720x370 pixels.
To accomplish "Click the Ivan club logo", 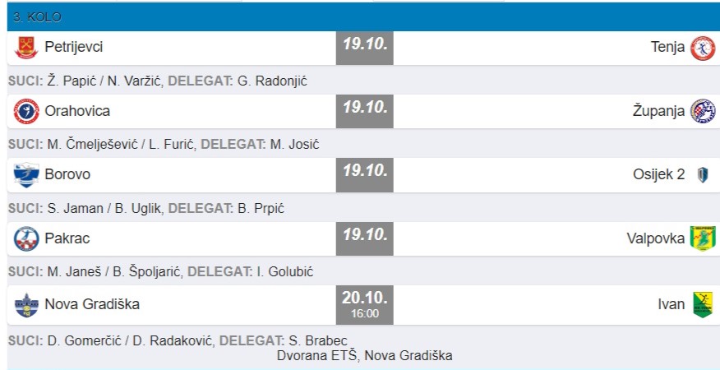I will [703, 304].
